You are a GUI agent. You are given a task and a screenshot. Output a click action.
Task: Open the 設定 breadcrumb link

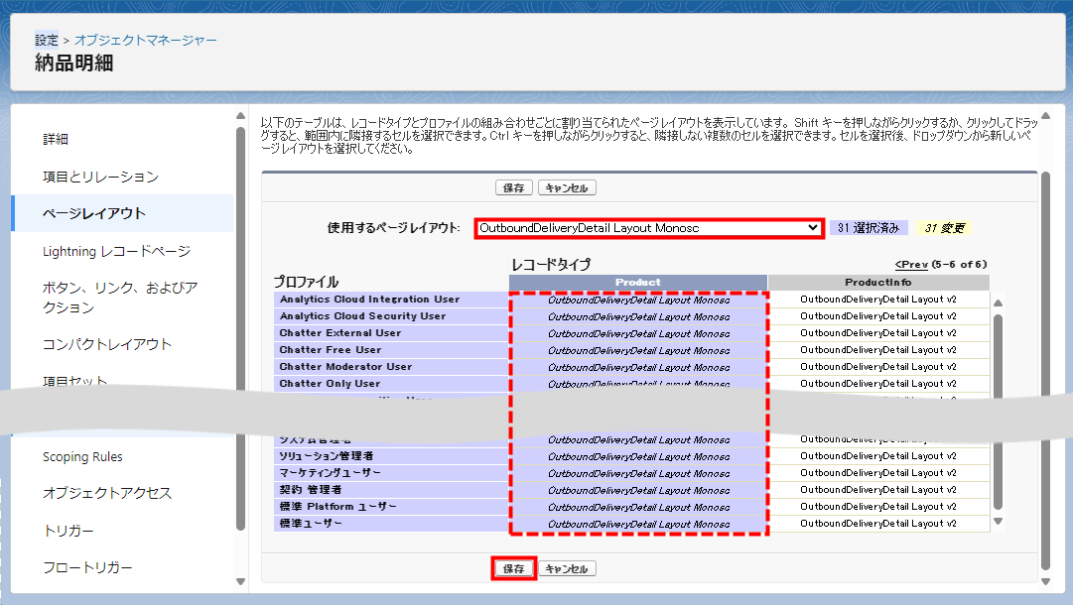point(47,41)
